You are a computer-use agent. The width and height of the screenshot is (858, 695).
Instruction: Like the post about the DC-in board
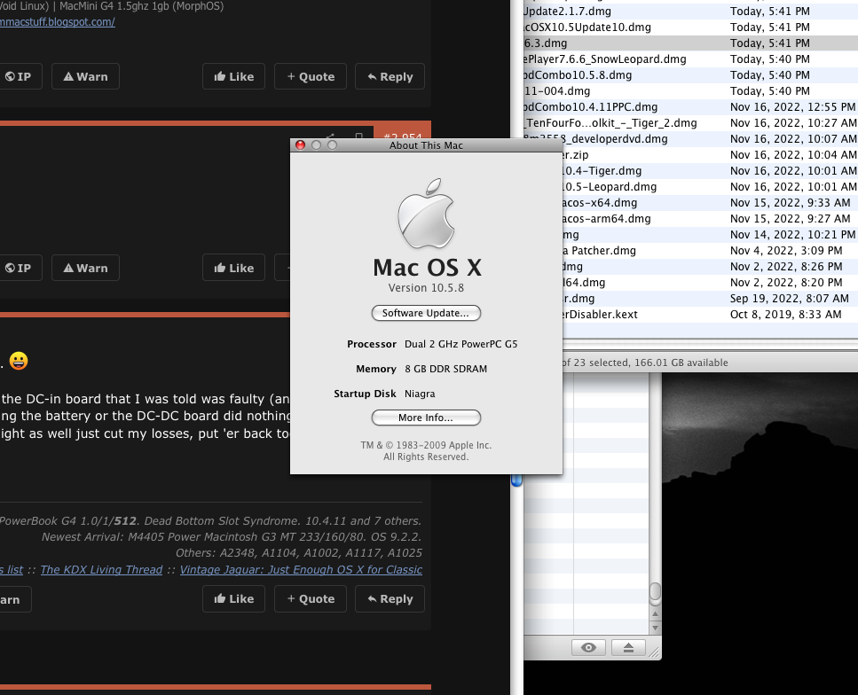pyautogui.click(x=233, y=598)
